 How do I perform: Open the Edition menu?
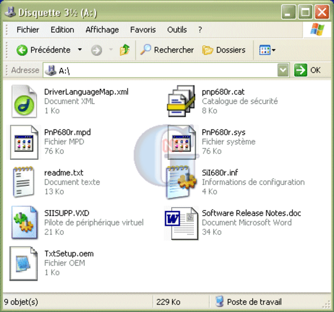click(63, 30)
